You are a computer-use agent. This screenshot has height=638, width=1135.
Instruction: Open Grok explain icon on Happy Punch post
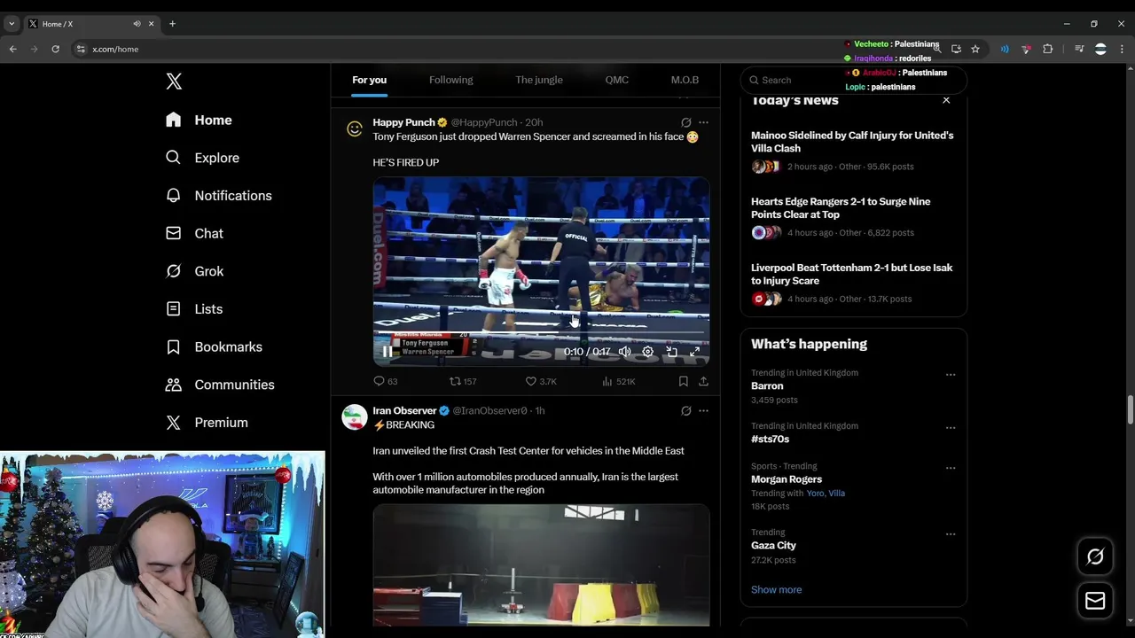685,122
